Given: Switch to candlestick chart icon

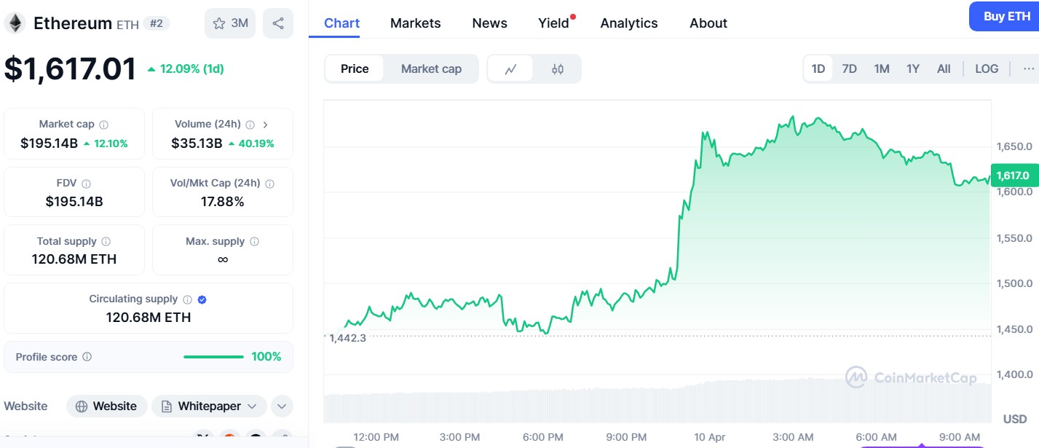Looking at the screenshot, I should (x=558, y=69).
